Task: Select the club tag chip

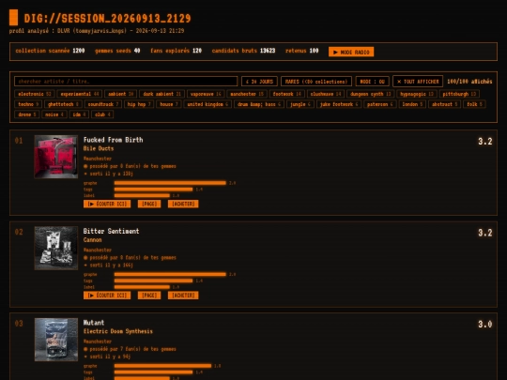Action: click(102, 114)
